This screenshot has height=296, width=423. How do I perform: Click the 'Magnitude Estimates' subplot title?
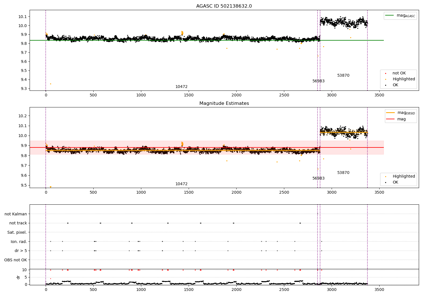point(224,103)
